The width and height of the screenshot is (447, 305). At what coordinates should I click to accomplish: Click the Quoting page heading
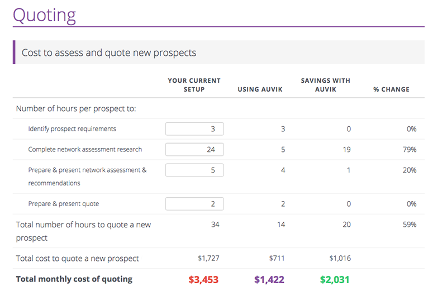pyautogui.click(x=45, y=16)
